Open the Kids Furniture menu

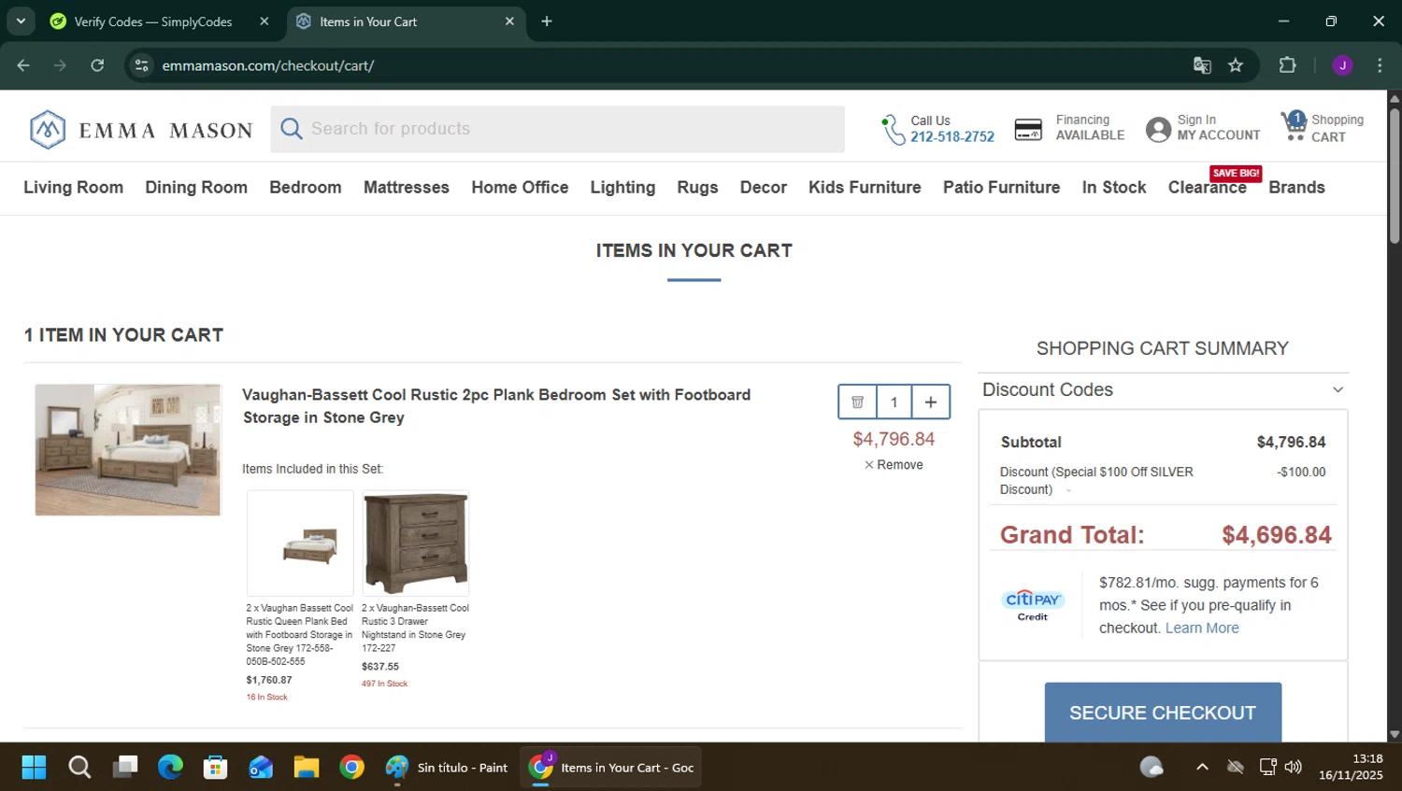point(865,188)
